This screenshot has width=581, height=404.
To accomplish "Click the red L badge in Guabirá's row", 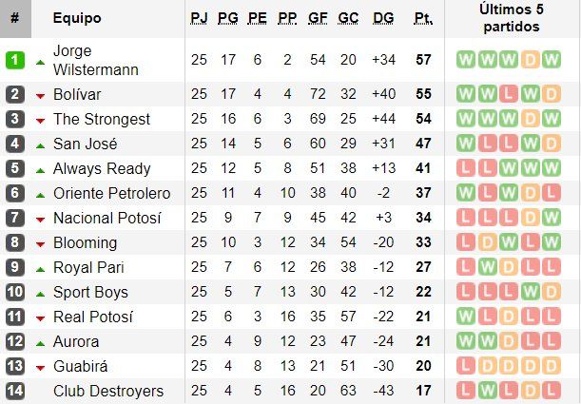I will [x=466, y=366].
